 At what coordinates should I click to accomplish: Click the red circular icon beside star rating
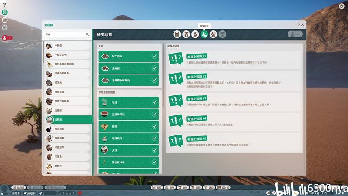[80, 193]
